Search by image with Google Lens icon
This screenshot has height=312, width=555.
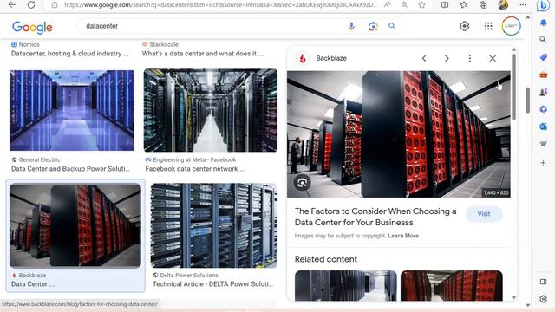(x=373, y=26)
